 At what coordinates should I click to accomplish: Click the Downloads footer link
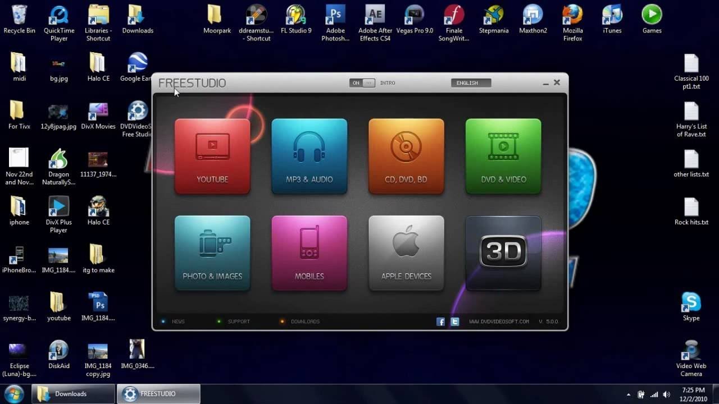pyautogui.click(x=304, y=322)
